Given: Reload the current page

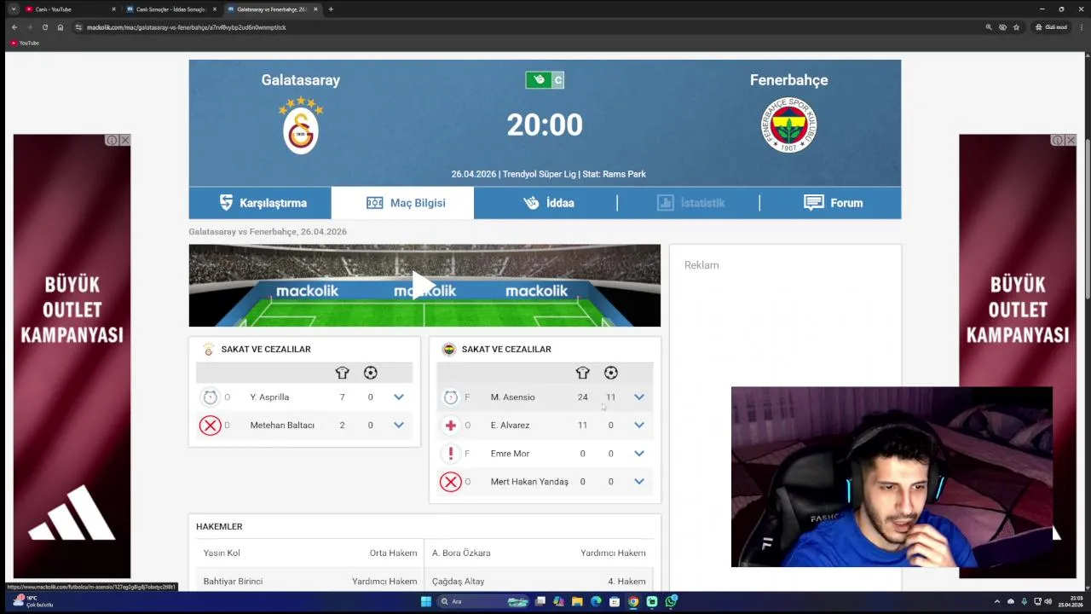Looking at the screenshot, I should 45,27.
